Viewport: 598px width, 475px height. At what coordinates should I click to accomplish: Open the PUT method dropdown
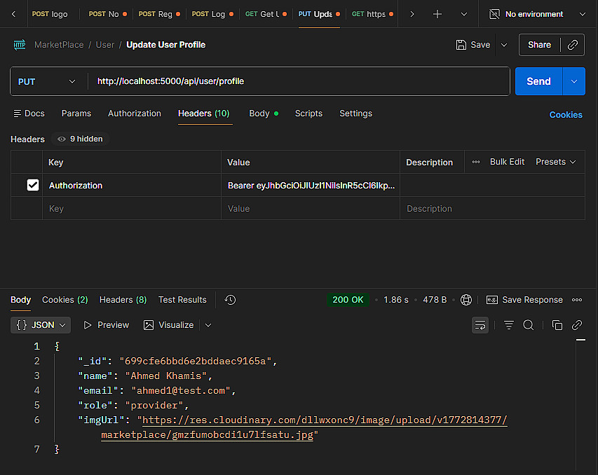pyautogui.click(x=47, y=81)
